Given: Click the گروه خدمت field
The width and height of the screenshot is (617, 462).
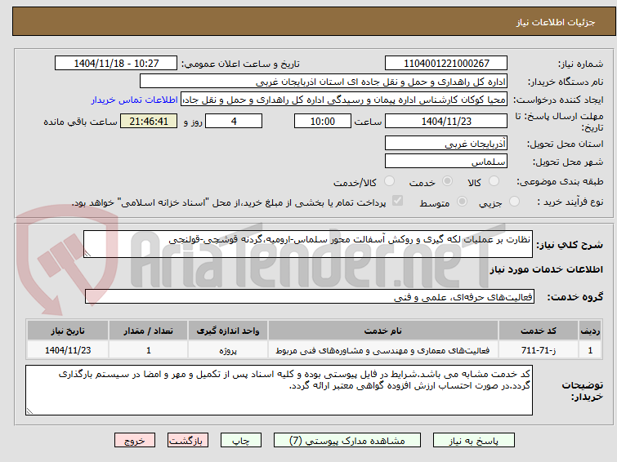Looking at the screenshot, I should coord(310,297).
